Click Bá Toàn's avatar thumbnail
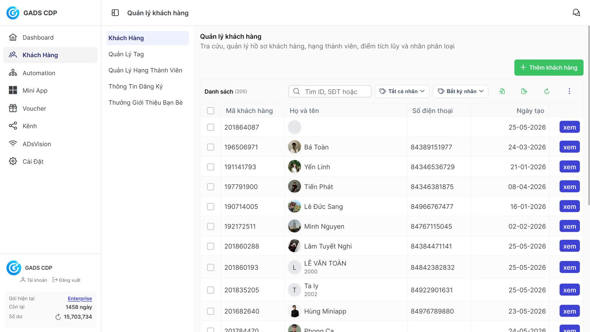 (295, 147)
